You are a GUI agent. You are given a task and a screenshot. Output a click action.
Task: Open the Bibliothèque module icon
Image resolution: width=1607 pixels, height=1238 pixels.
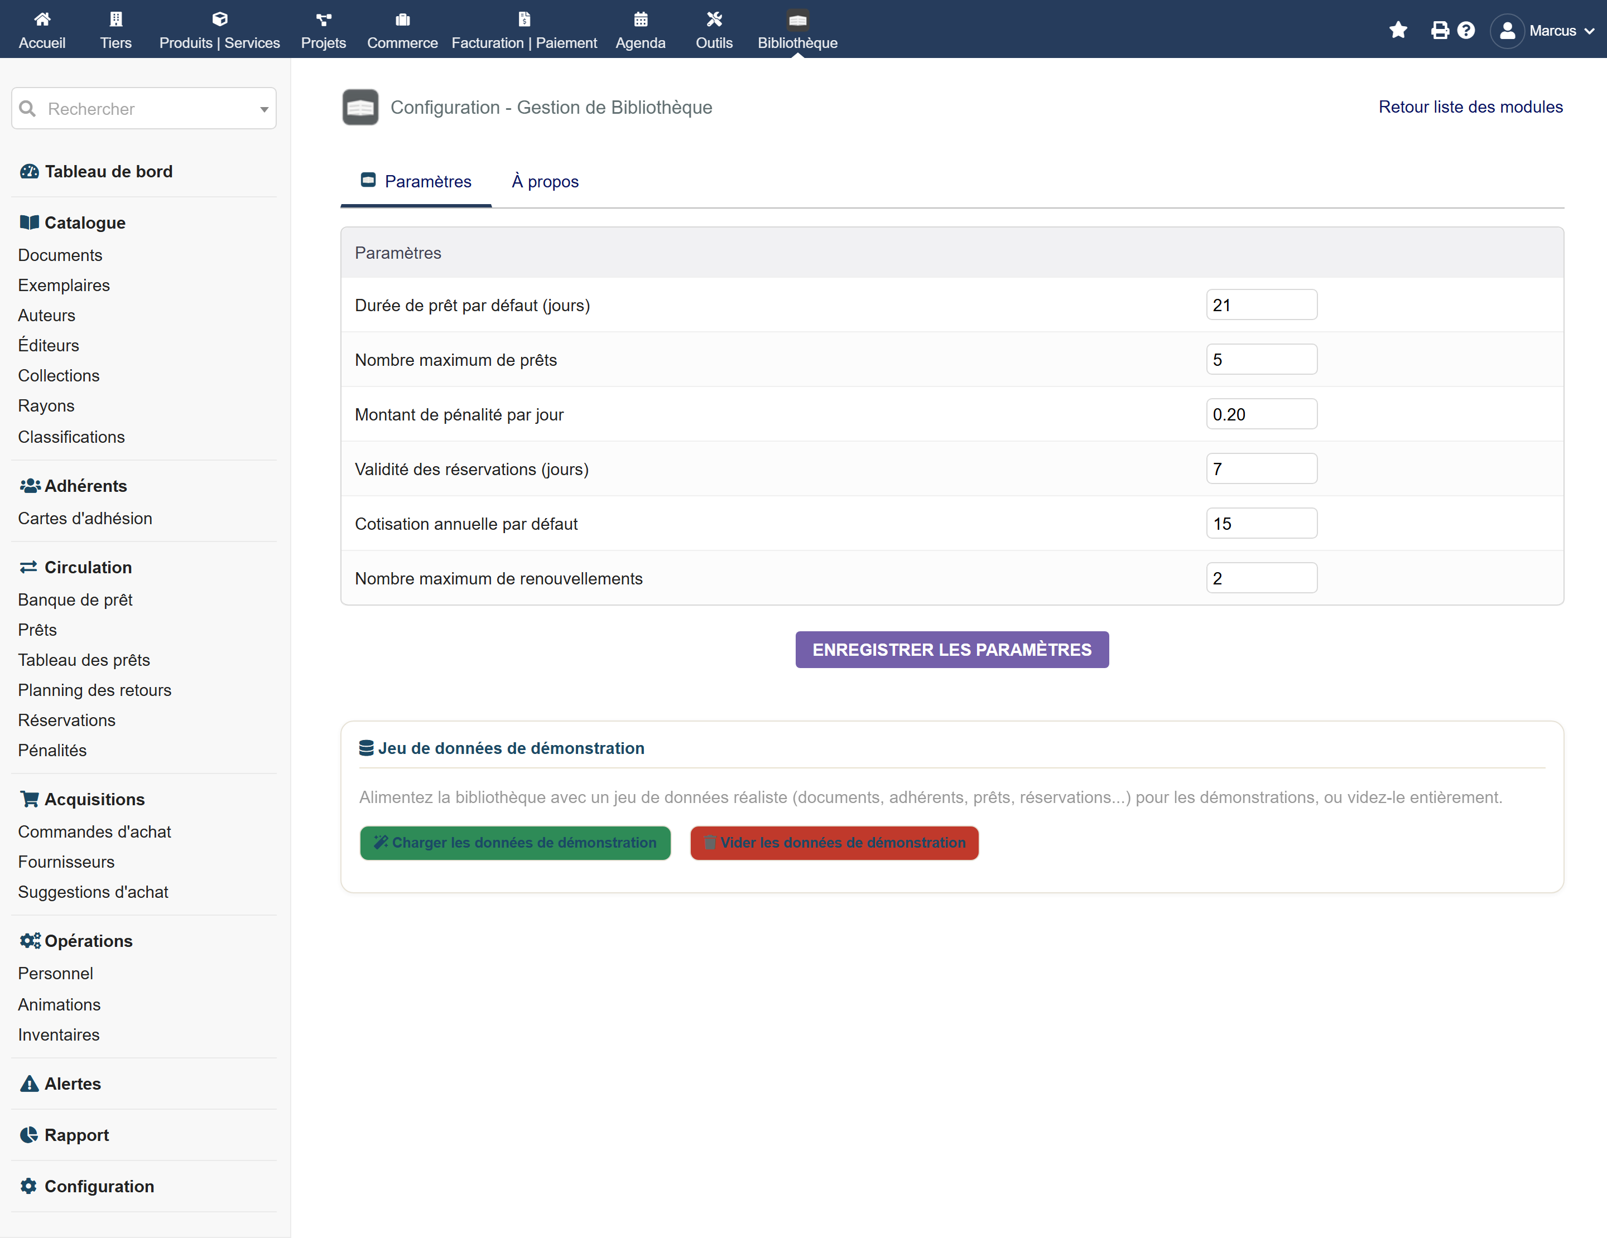coord(797,19)
